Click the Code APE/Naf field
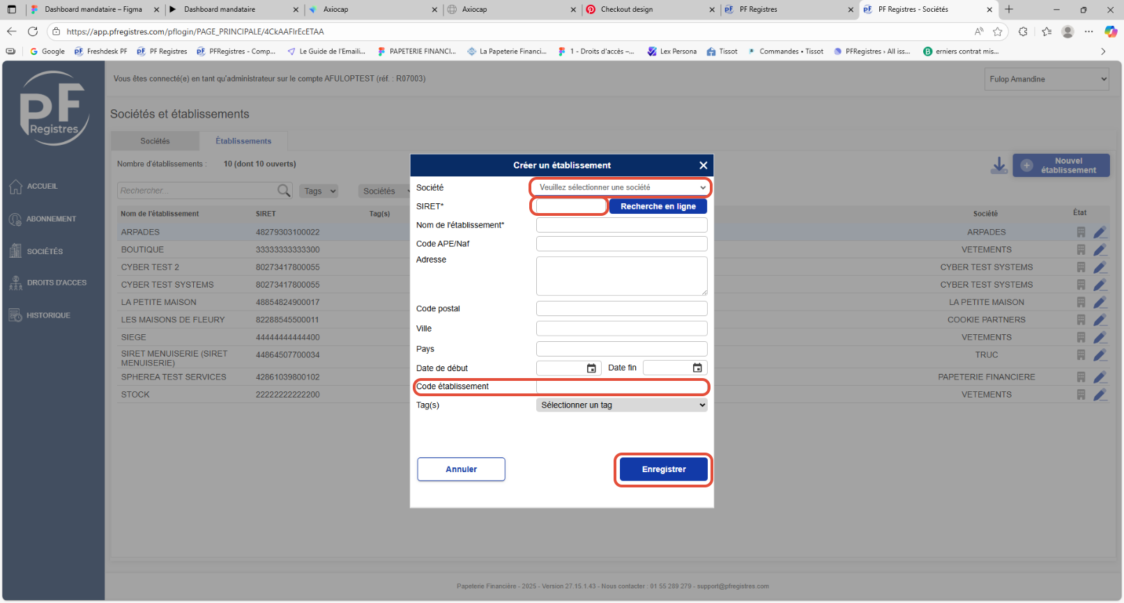 pyautogui.click(x=622, y=244)
